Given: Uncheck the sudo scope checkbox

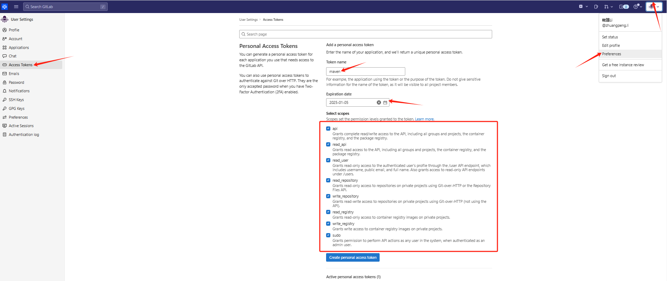Looking at the screenshot, I should click(328, 235).
